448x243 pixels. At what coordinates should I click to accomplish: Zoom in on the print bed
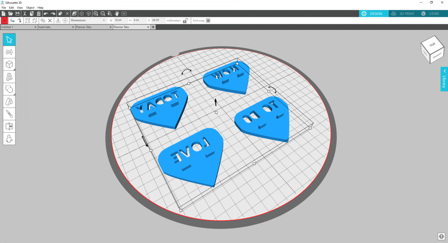coord(96,13)
